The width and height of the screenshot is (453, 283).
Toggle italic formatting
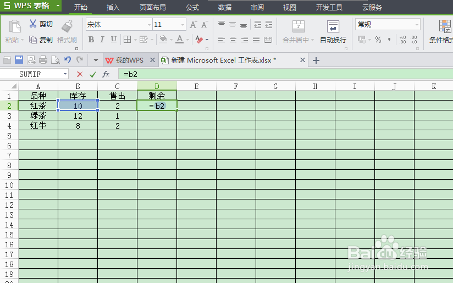(x=102, y=39)
